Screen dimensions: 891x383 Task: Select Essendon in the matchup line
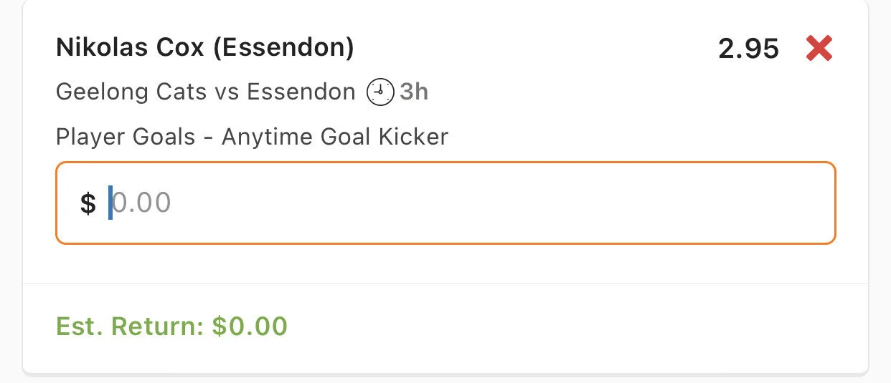tap(301, 92)
